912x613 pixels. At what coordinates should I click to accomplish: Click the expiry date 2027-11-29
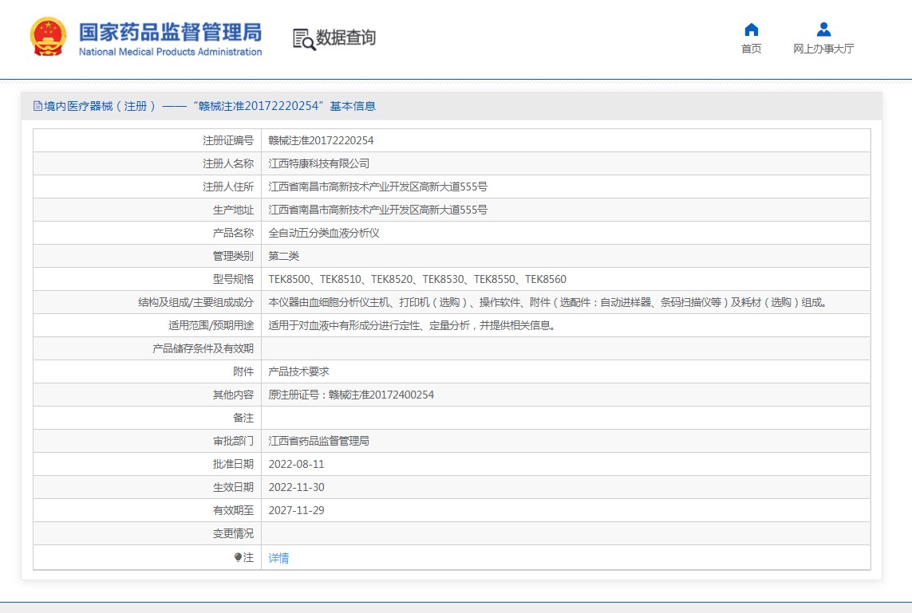(x=296, y=510)
